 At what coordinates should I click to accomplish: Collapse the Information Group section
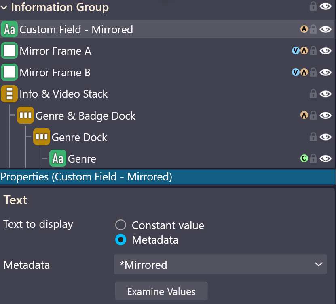click(4, 8)
